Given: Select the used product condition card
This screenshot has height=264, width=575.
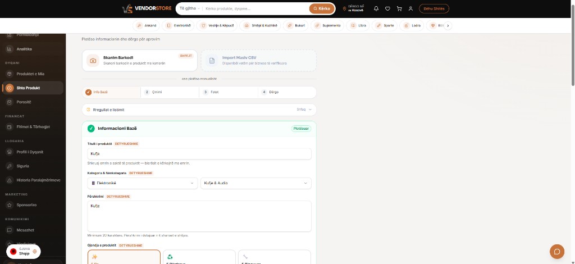Looking at the screenshot, I should point(274,257).
